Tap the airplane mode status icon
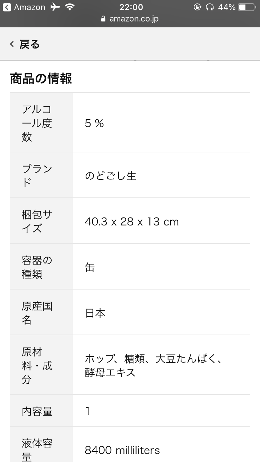The height and width of the screenshot is (462, 260). pos(55,7)
